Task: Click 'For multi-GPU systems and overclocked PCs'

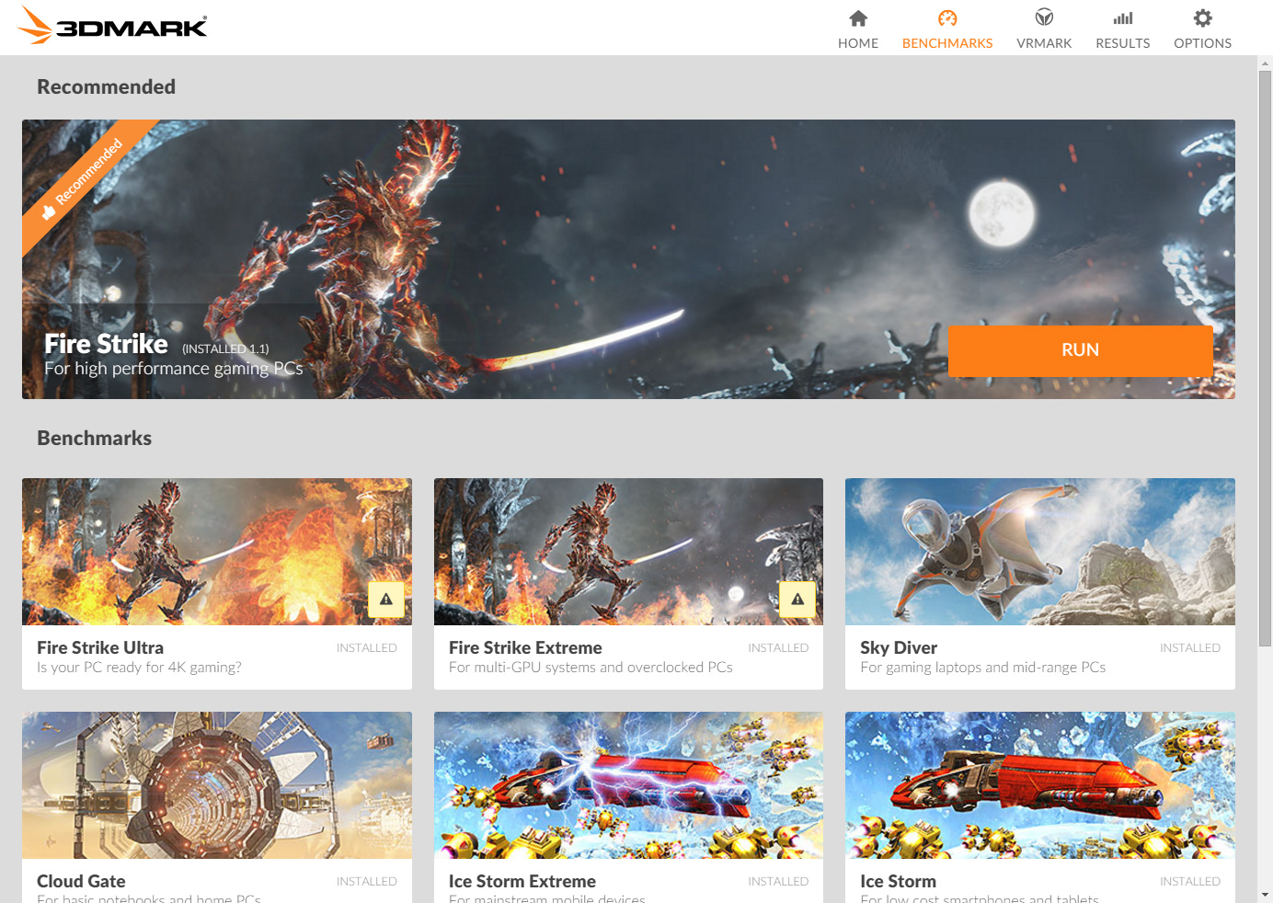Action: (591, 668)
